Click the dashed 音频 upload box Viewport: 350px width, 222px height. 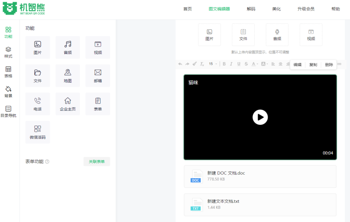coord(277,35)
